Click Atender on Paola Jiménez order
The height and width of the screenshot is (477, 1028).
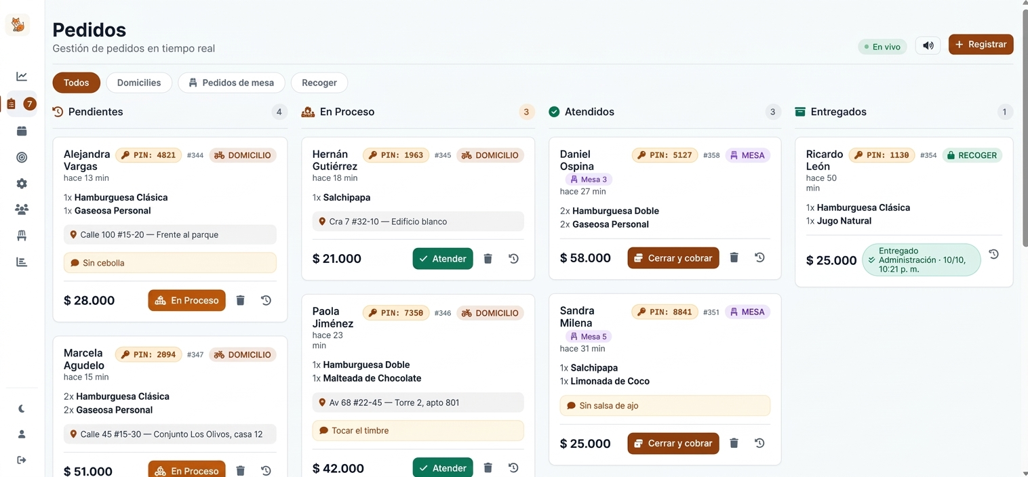(x=443, y=468)
